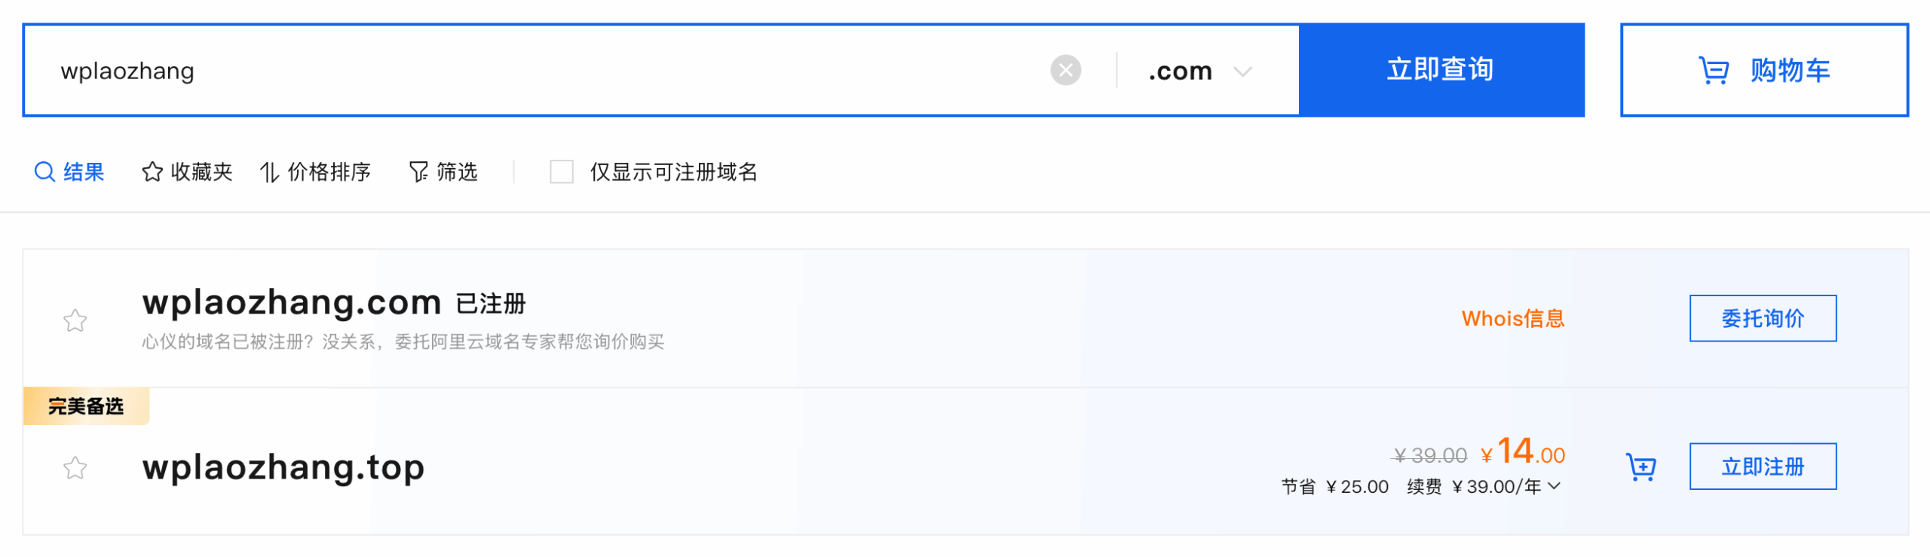The image size is (1930, 557).
Task: Favorite wplaozhang.top with the star
Action: click(75, 468)
